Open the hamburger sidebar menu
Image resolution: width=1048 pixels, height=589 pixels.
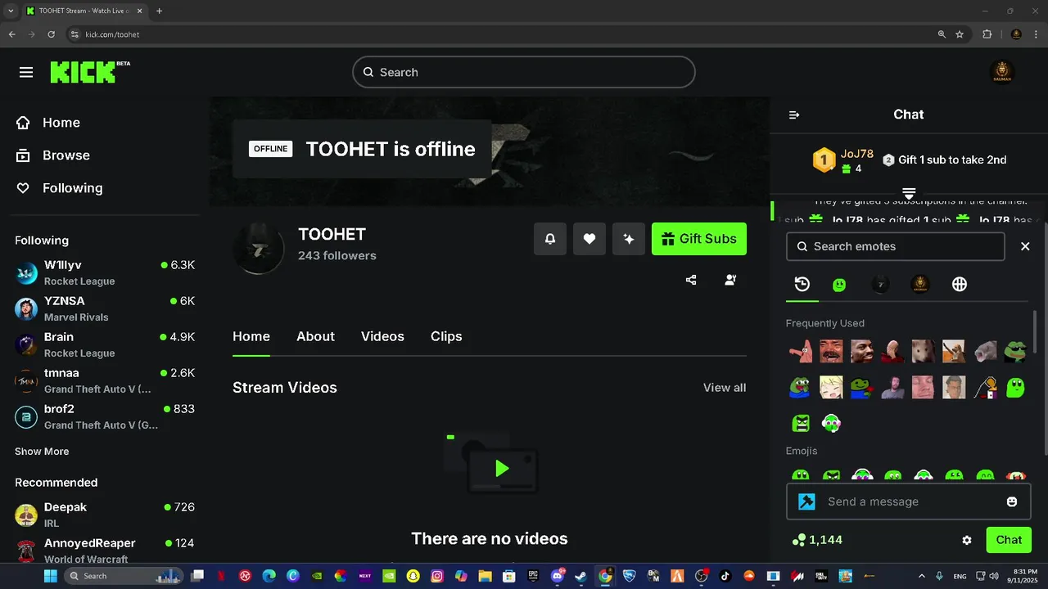coord(26,72)
